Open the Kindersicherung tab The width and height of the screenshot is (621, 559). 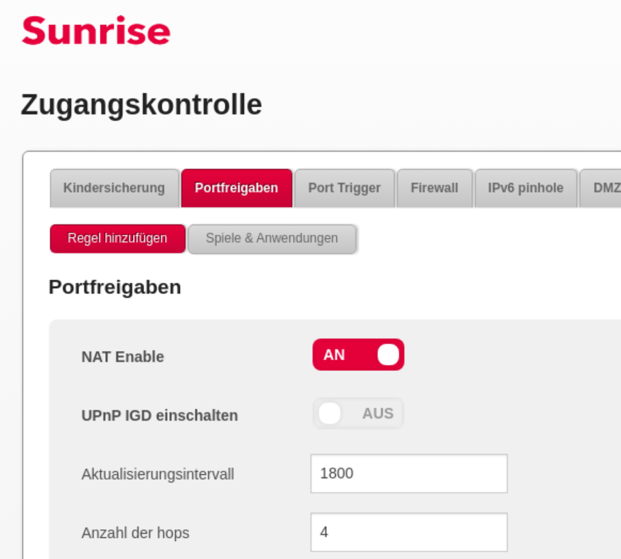coord(114,188)
